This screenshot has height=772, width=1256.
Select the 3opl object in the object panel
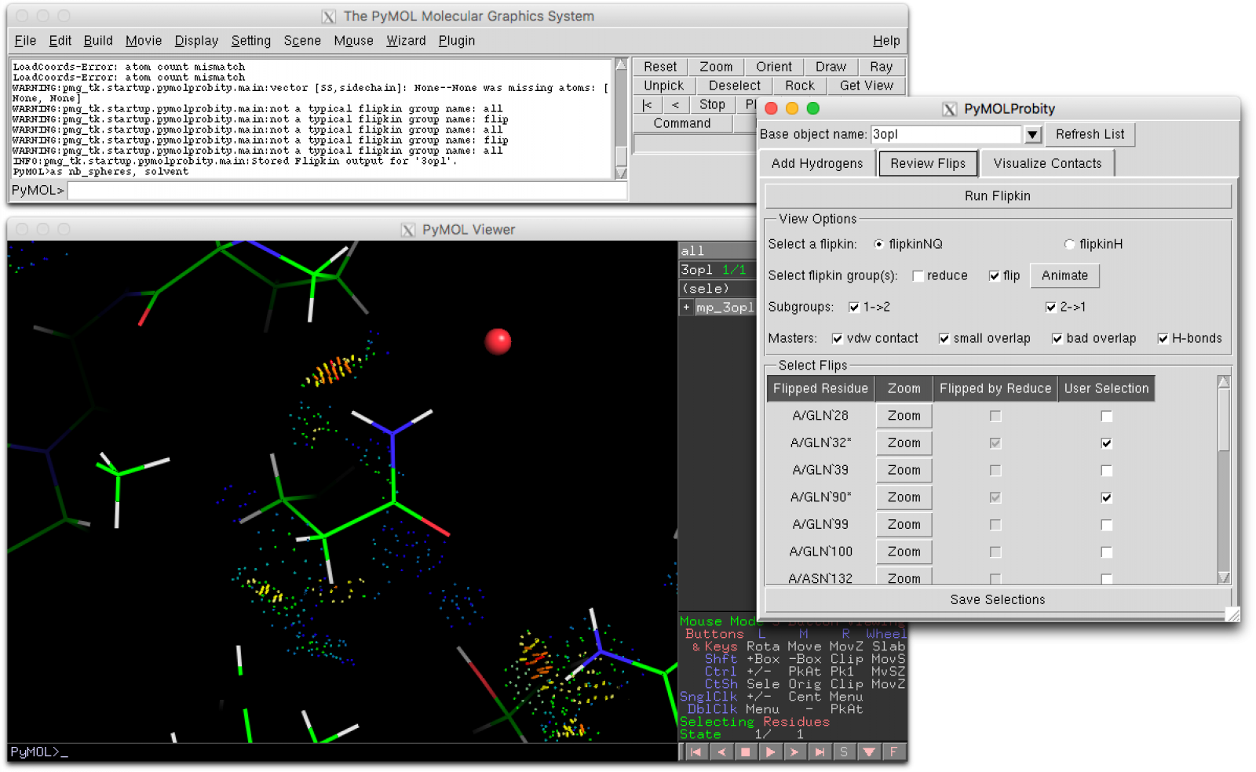(x=698, y=269)
